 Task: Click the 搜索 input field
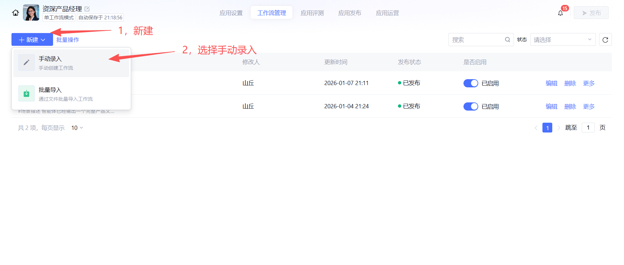477,40
